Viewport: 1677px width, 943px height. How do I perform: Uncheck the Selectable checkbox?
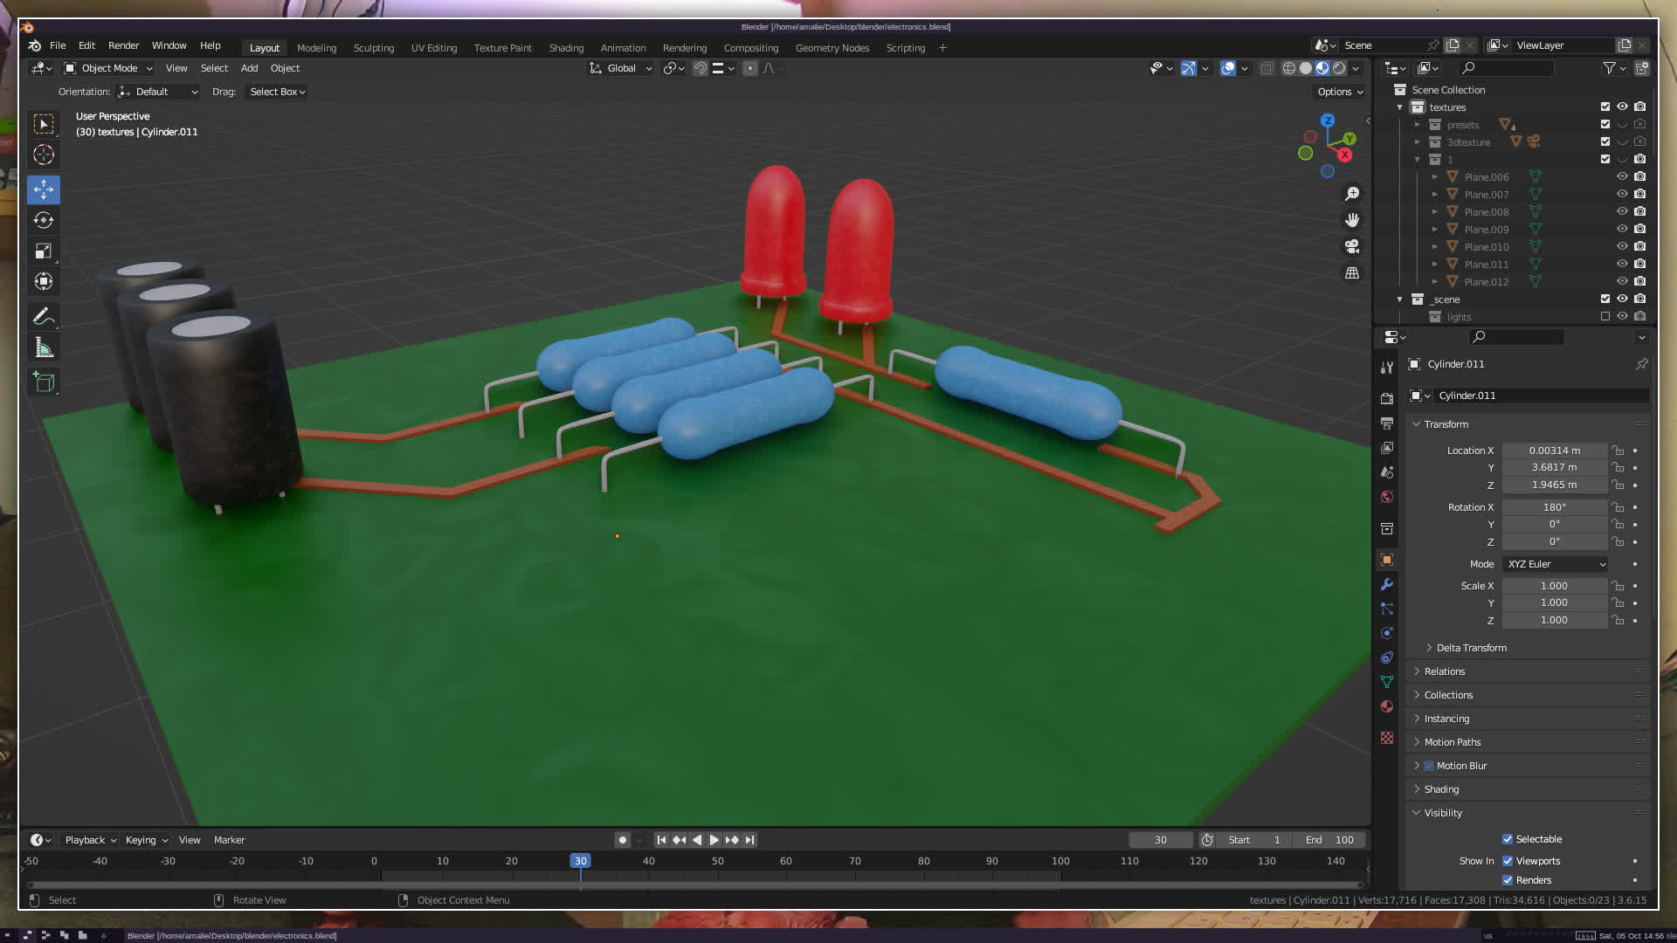[x=1508, y=839]
